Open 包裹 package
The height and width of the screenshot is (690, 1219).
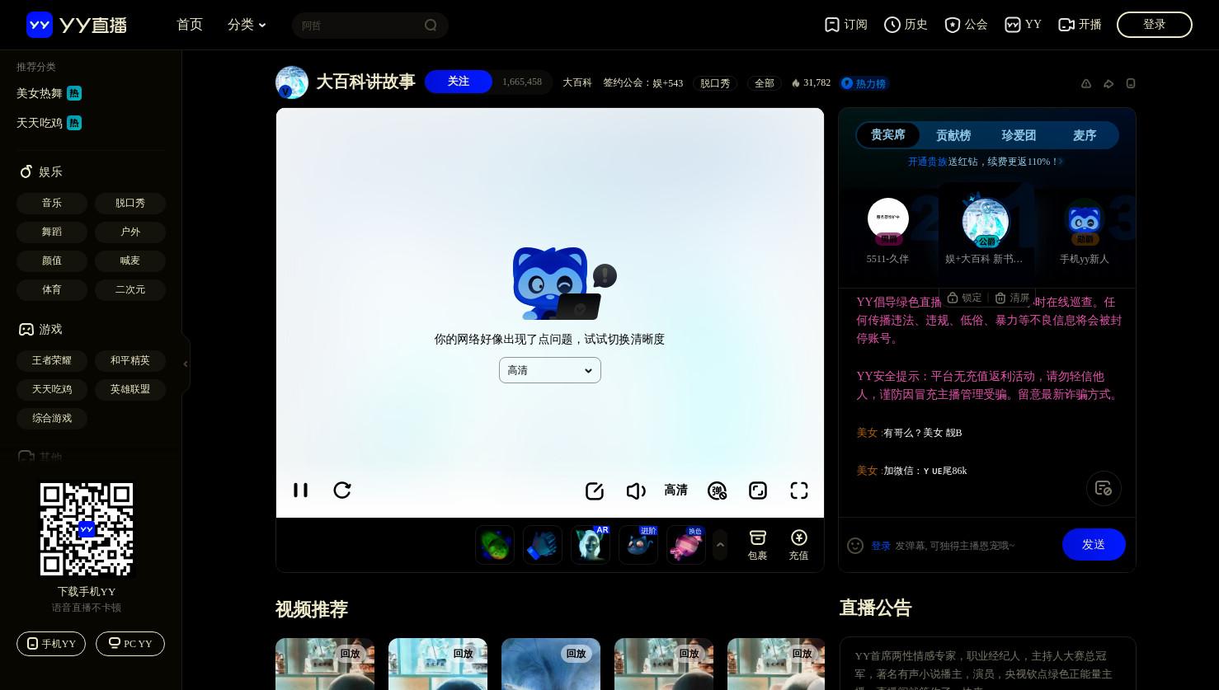(758, 546)
